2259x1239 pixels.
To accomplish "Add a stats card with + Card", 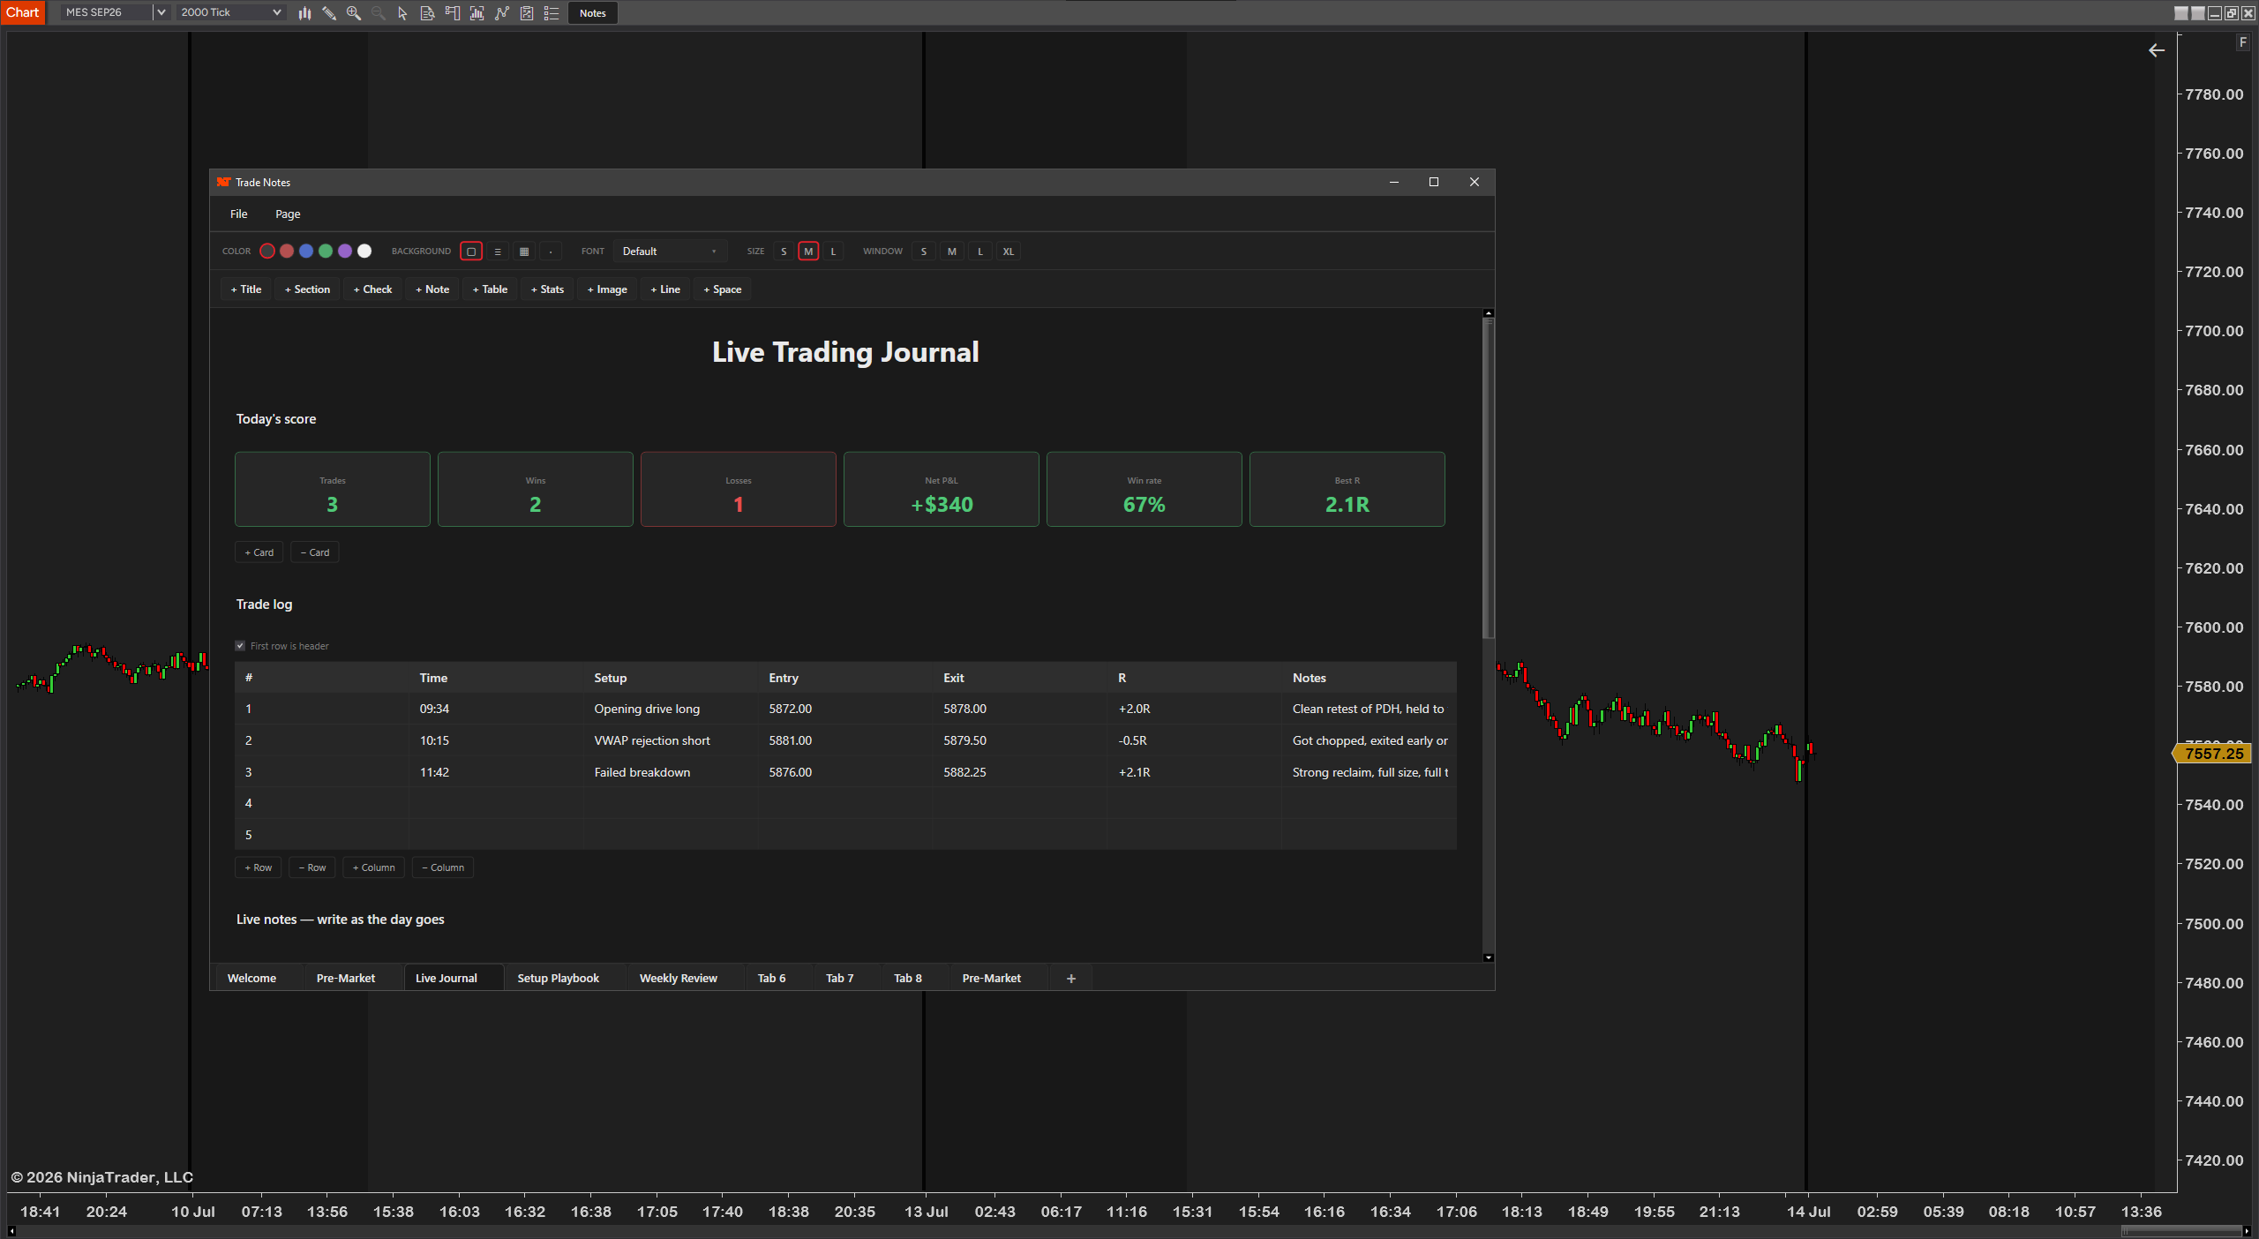I will coord(259,552).
